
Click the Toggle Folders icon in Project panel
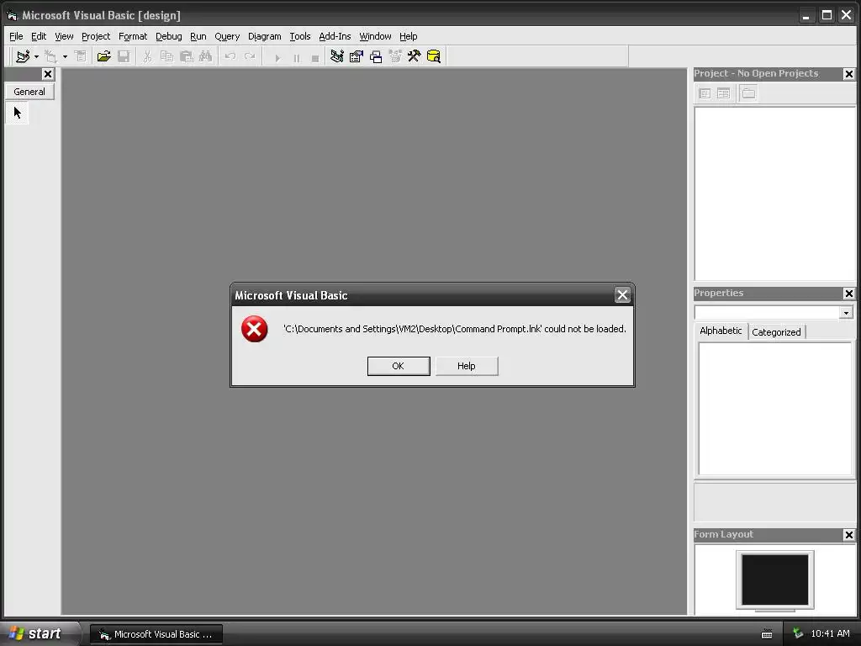[748, 93]
